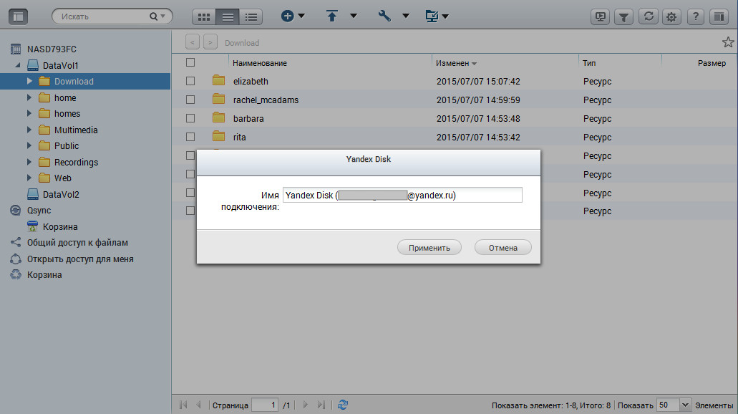
Task: Select the NASD793FC server node
Action: [52, 49]
